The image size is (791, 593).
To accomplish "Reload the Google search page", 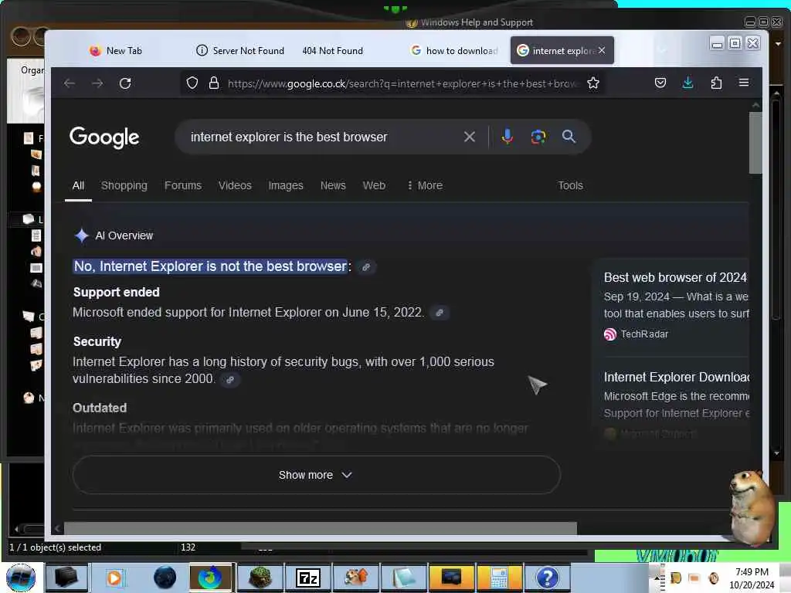I will [x=125, y=83].
